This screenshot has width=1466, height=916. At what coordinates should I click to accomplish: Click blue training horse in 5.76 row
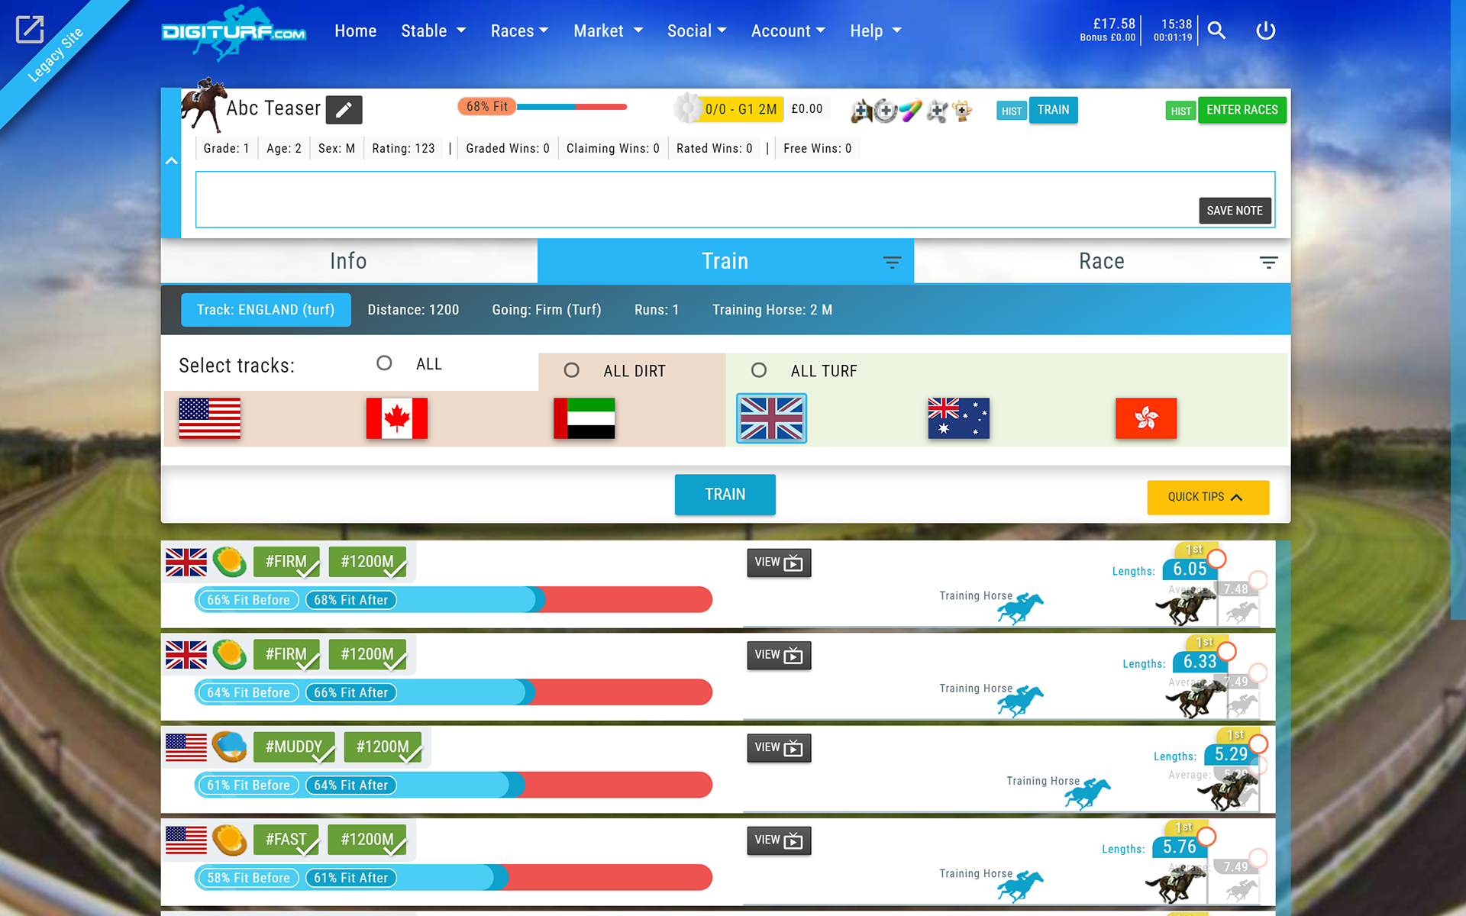click(1020, 885)
